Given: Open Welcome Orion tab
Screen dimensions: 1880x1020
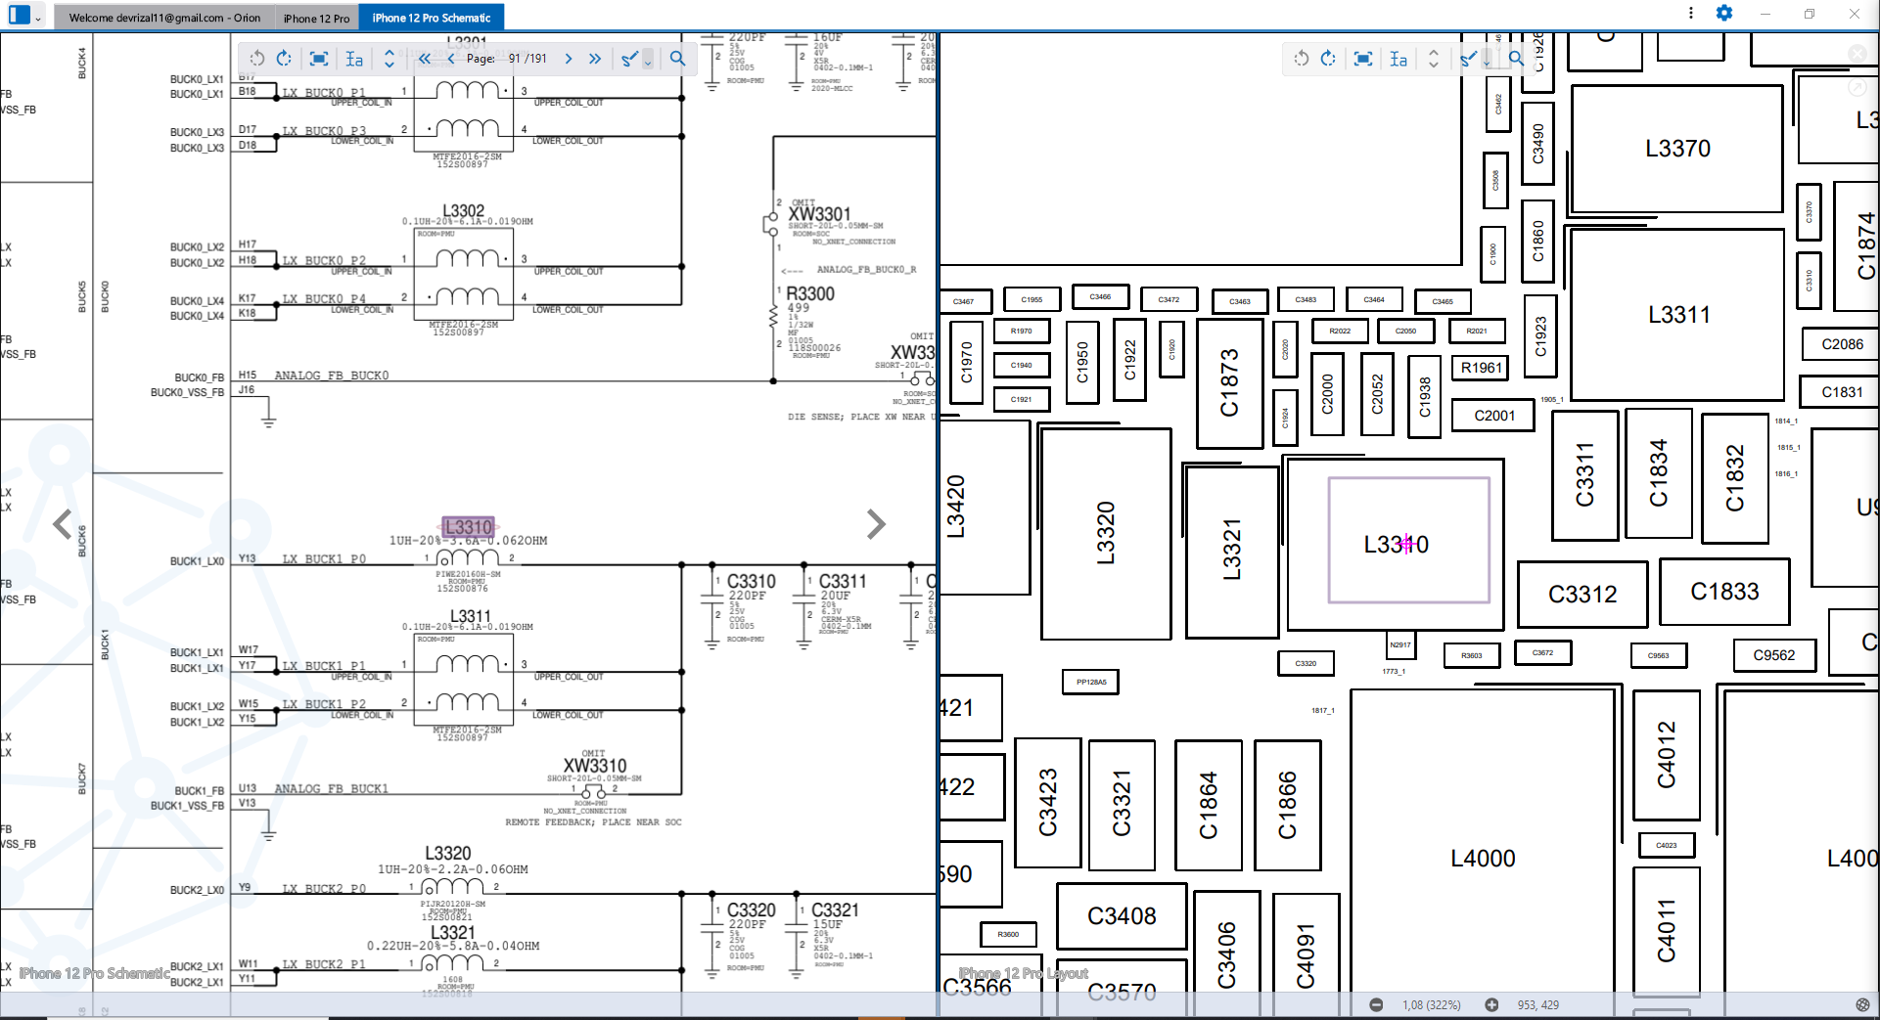Looking at the screenshot, I should (x=164, y=18).
